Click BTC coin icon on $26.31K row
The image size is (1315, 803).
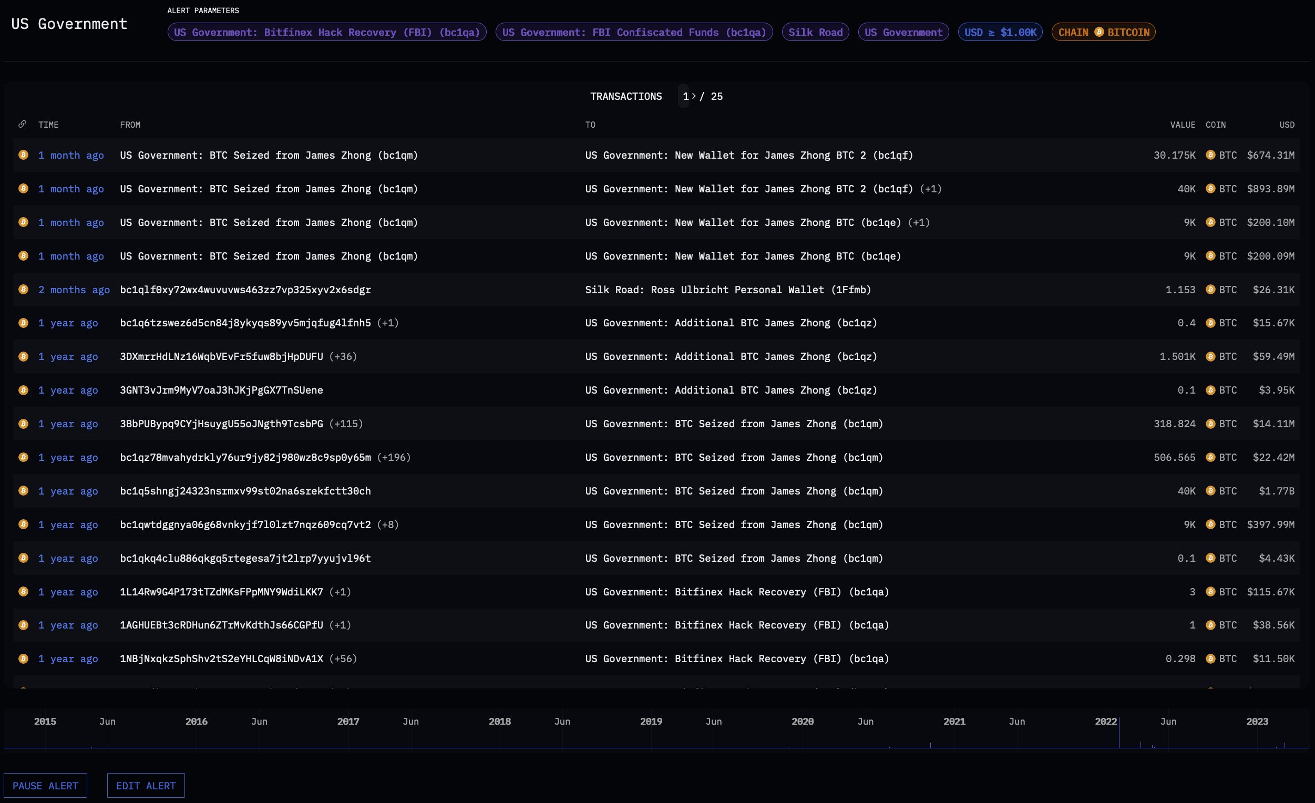1210,289
